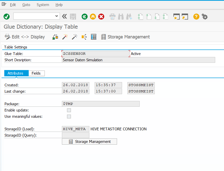Click the Created user STOSSMEIST field
This screenshot has width=224, height=171.
click(141, 85)
